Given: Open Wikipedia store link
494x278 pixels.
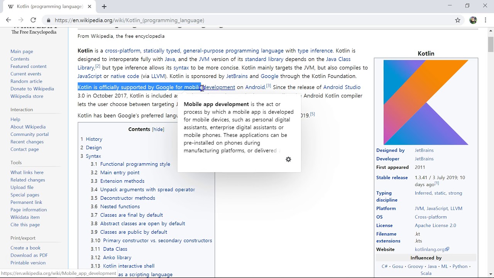Looking at the screenshot, I should tap(27, 96).
